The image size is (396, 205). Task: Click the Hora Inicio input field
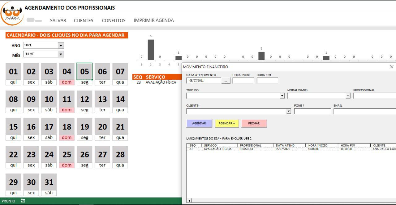(x=243, y=81)
